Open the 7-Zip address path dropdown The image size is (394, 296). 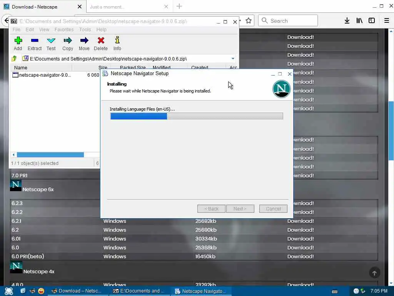[x=233, y=59]
